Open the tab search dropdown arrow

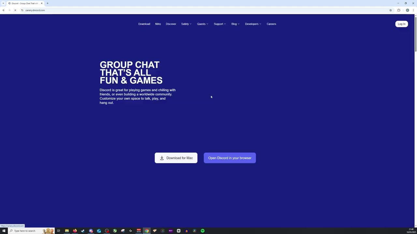click(3, 3)
